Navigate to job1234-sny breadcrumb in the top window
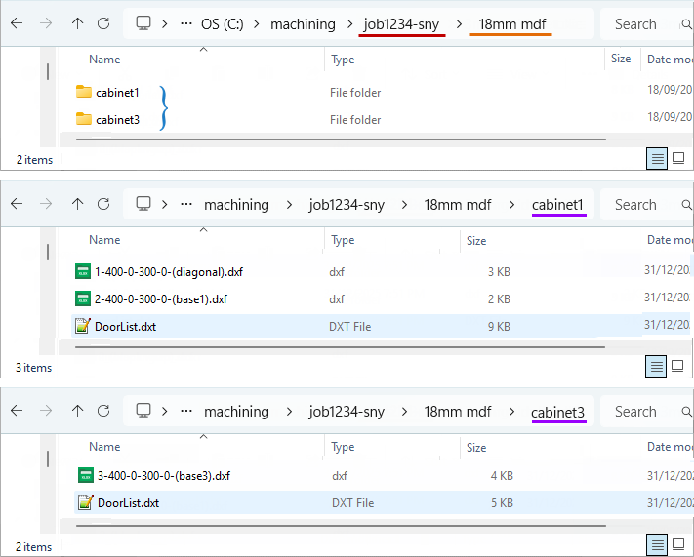 click(x=402, y=24)
